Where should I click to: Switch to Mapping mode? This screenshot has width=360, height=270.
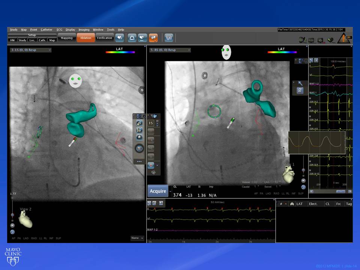pyautogui.click(x=67, y=38)
